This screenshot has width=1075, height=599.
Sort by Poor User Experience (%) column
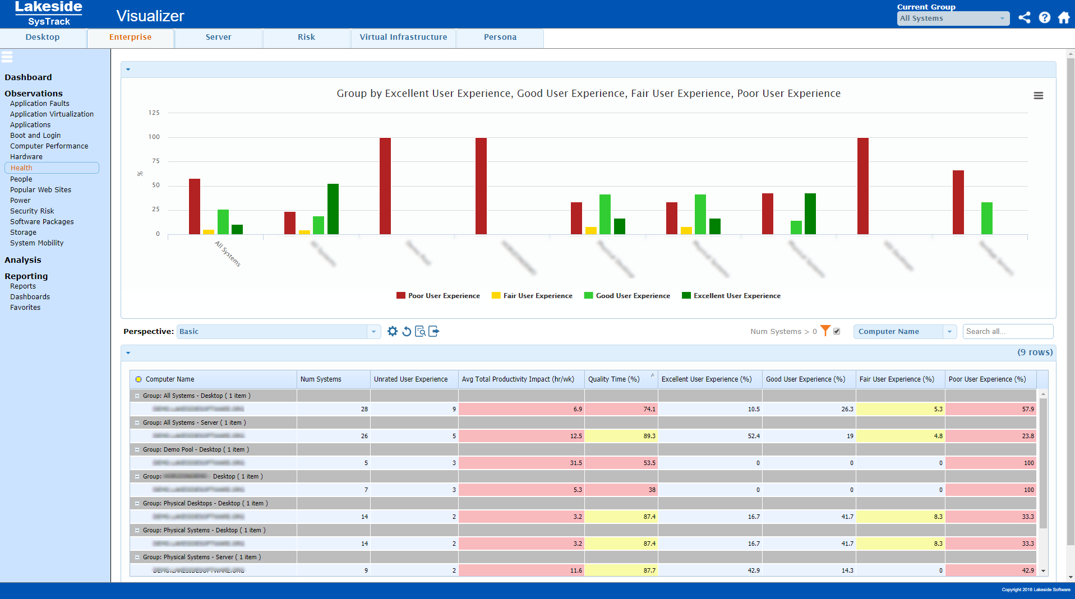[x=990, y=379]
